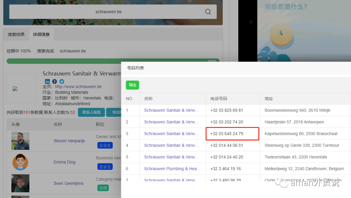The width and height of the screenshot is (351, 198).
Task: Select phone number +32 03 825 69 81
Action: (x=227, y=110)
